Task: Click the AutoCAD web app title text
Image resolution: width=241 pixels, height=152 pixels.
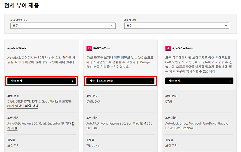Action: [182, 48]
